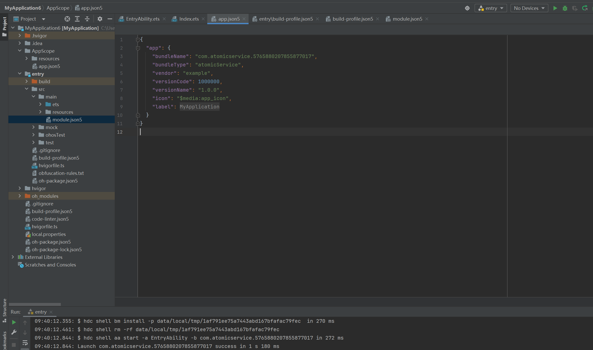Click AppScope breadcrumb
Image resolution: width=593 pixels, height=350 pixels.
58,8
